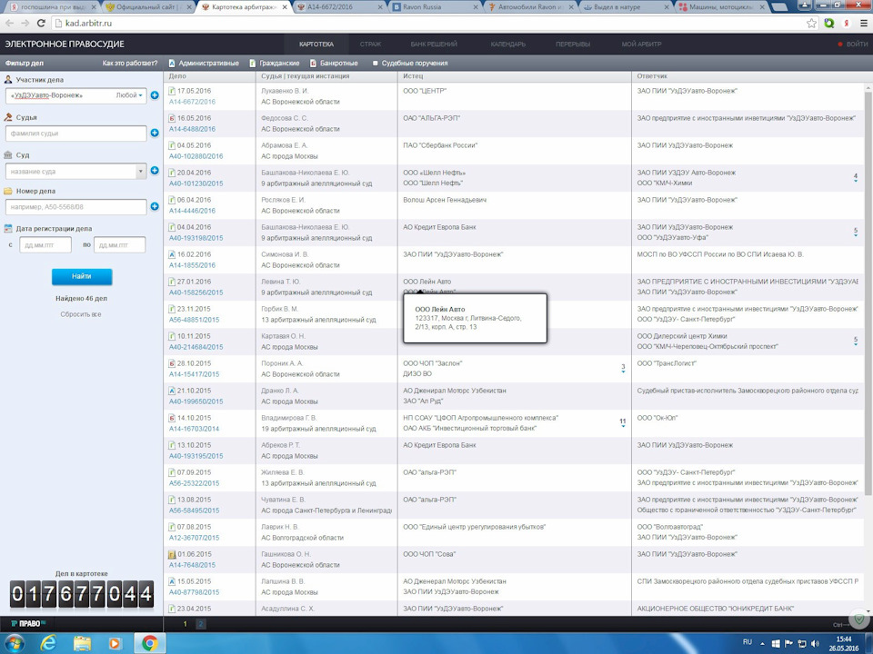The height and width of the screenshot is (654, 873).
Task: Open Windows Media Player from the taskbar
Action: (115, 643)
